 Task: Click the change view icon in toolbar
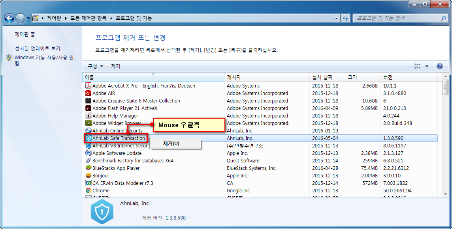(x=417, y=66)
